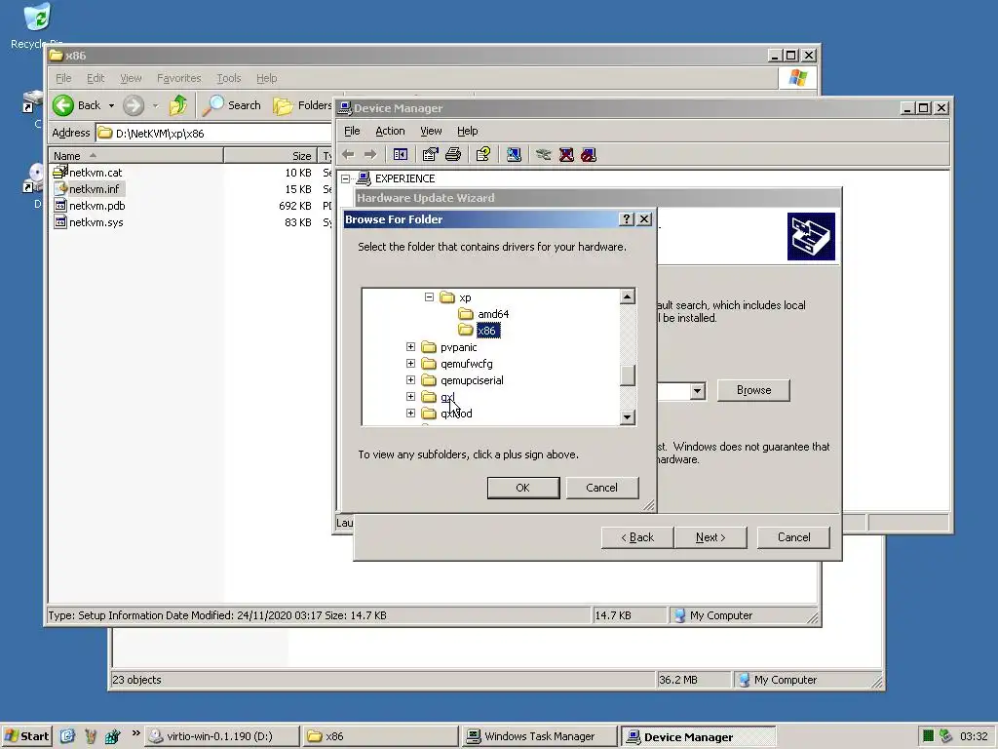Click Next in Hardware Update Wizard
Screen dimensions: 998x749
(710, 537)
